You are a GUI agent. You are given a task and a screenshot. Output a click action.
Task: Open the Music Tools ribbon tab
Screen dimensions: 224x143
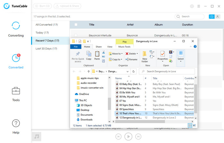(124, 47)
